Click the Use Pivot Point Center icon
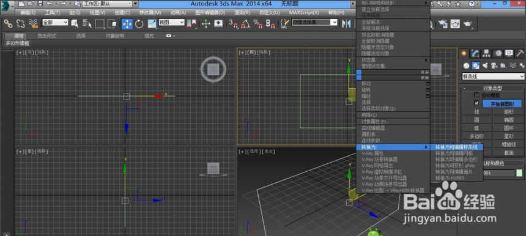 click(191, 23)
